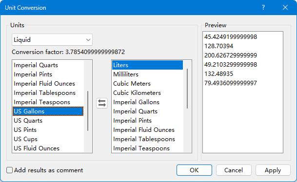Apply the unit conversion
This screenshot has width=297, height=182.
(273, 170)
